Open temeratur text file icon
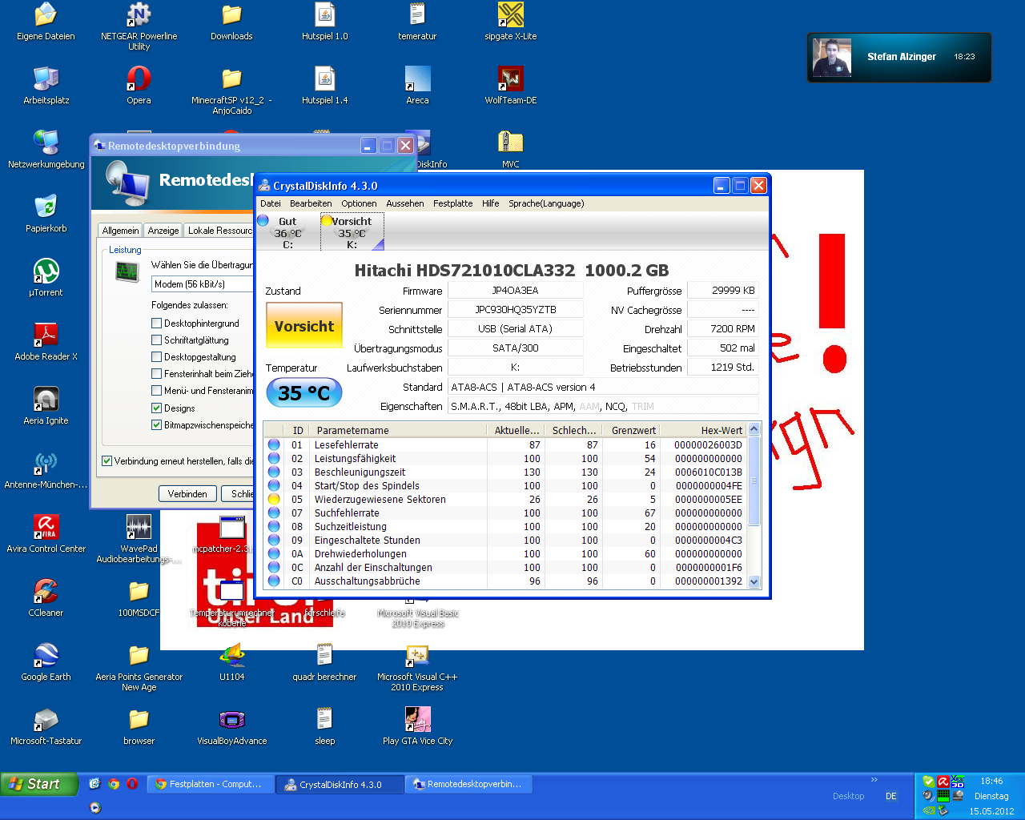The height and width of the screenshot is (820, 1025). tap(417, 22)
